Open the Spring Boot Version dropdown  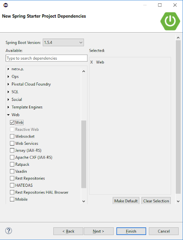(63, 42)
